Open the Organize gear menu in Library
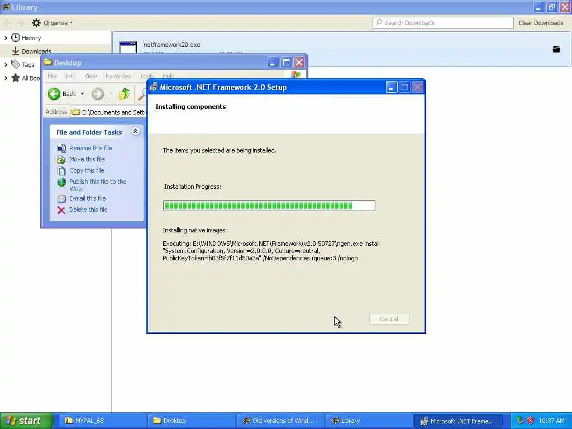Viewport: 572px width, 429px height. click(x=52, y=23)
